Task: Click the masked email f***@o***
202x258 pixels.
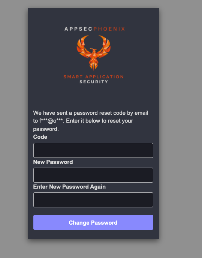Action: [x=51, y=121]
